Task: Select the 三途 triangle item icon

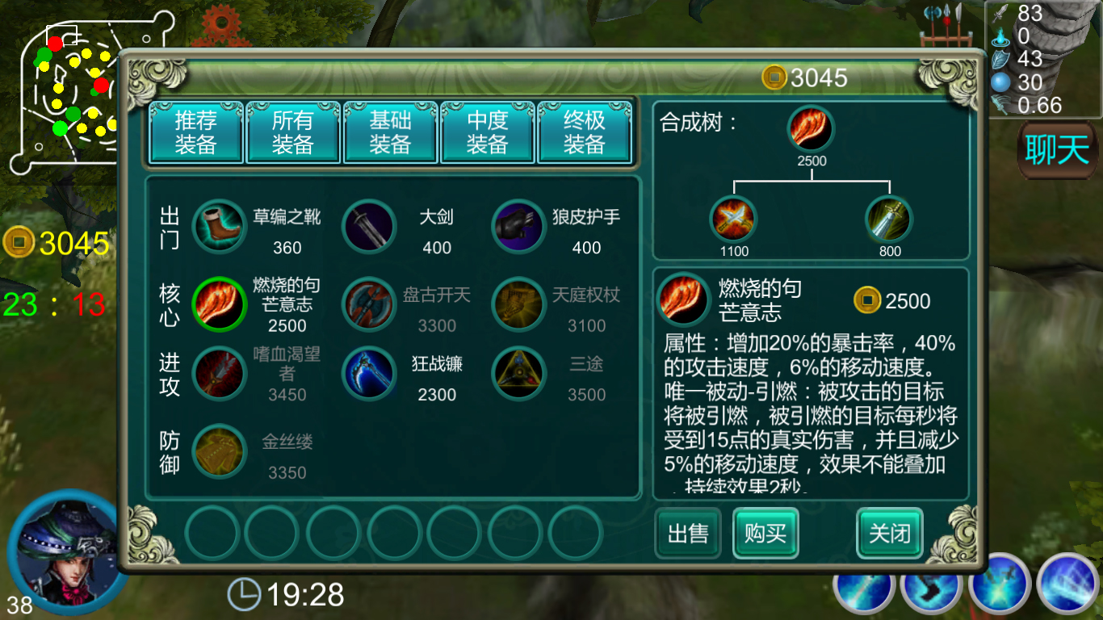Action: [x=518, y=373]
